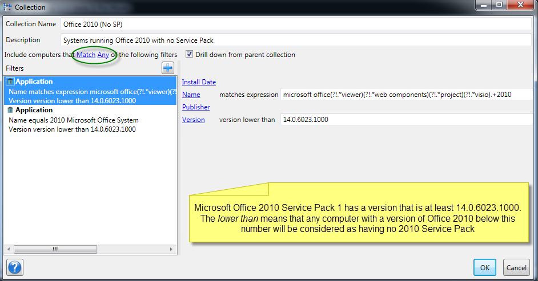
Task: Select 'Name equals 2010 Microsoft Office System' row
Action: point(74,120)
